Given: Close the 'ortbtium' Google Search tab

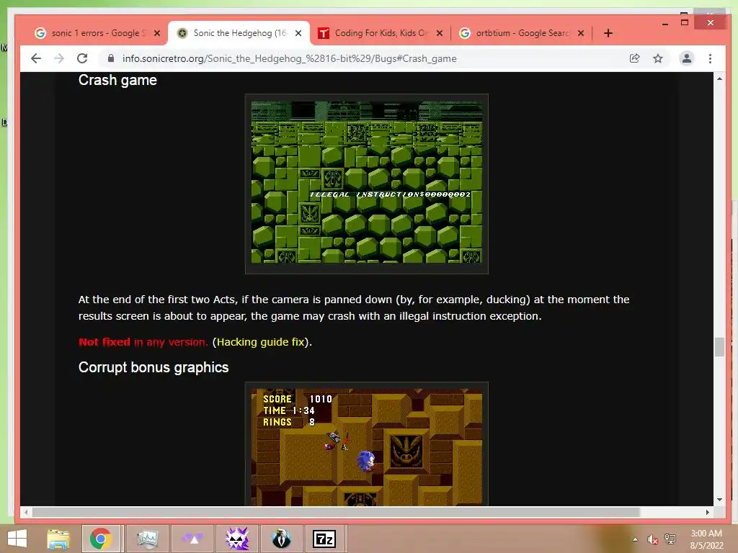Looking at the screenshot, I should (581, 33).
